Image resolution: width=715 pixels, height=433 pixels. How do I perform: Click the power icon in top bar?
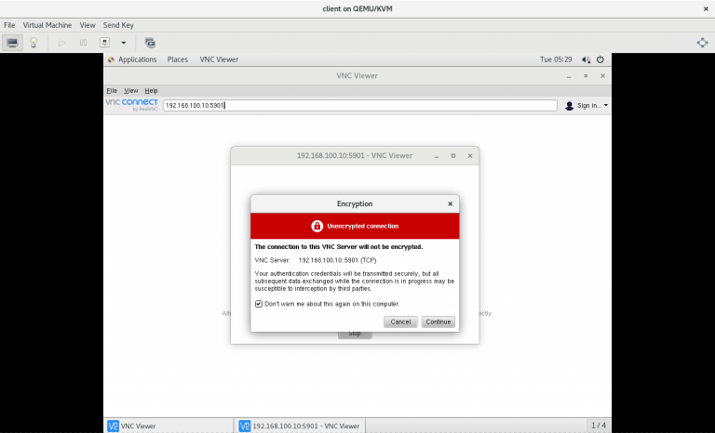click(x=600, y=59)
